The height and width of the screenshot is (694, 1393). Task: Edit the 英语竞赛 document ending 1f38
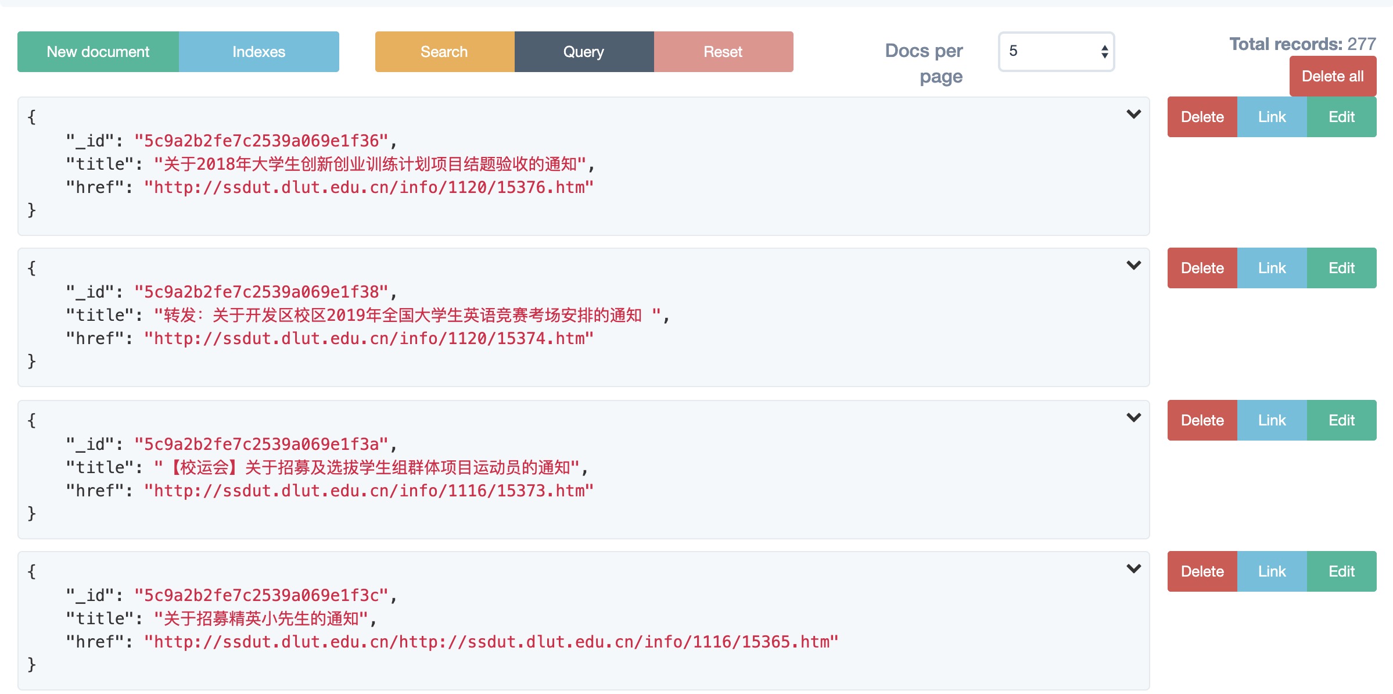point(1341,268)
